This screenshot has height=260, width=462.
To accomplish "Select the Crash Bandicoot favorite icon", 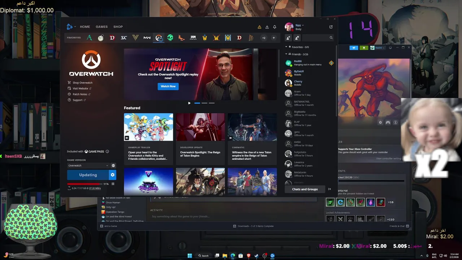I will click(x=182, y=38).
